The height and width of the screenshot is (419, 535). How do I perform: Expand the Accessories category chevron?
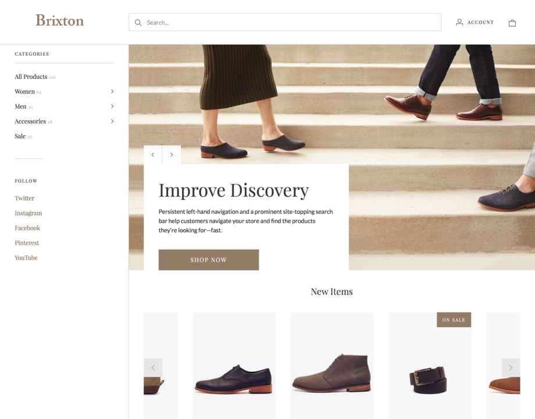point(112,121)
